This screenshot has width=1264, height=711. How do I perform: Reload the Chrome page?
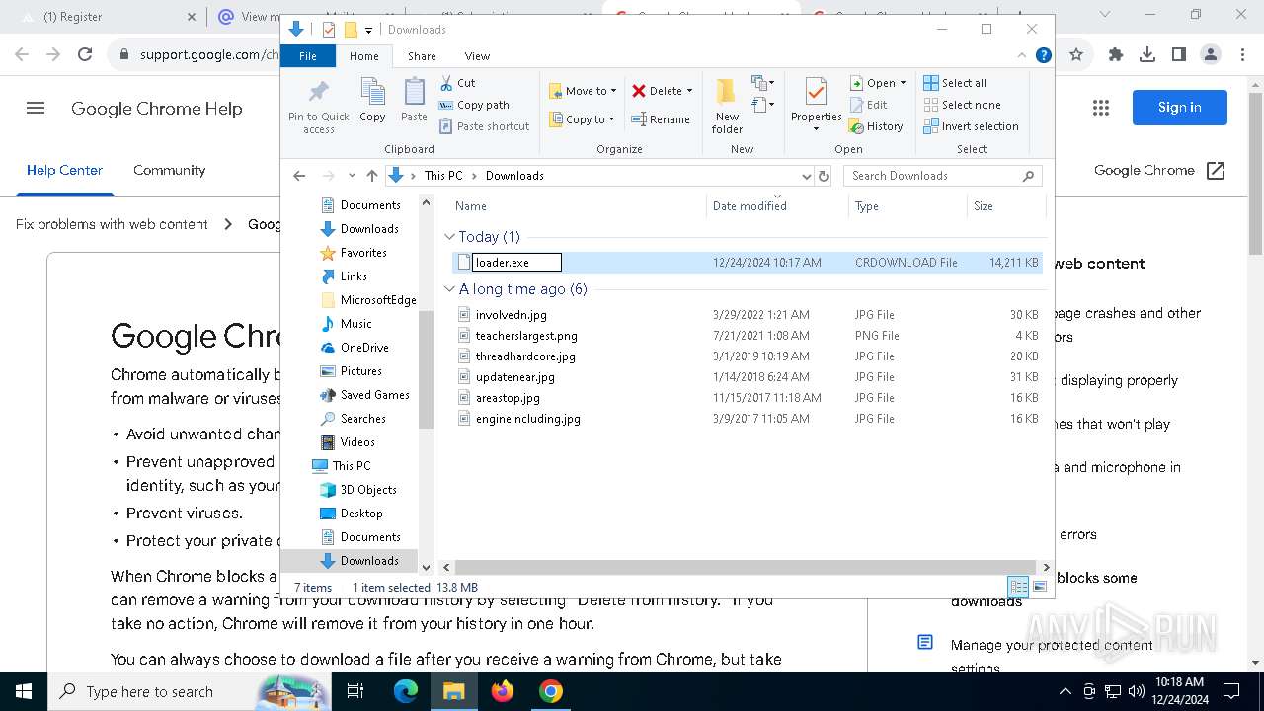85,55
